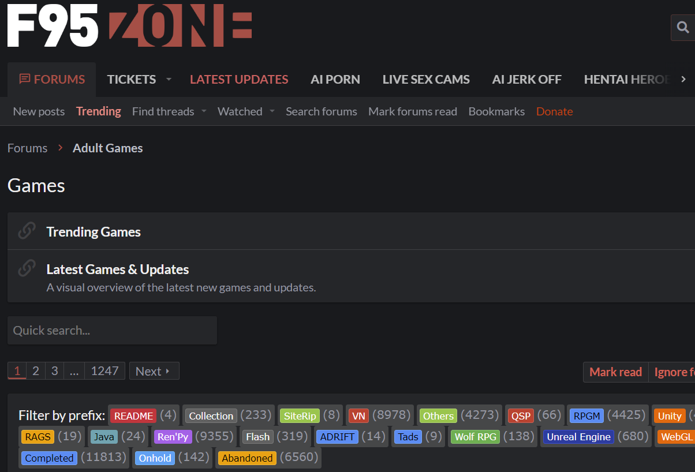This screenshot has width=695, height=472.
Task: Filter by Wolf RPG prefix tag
Action: coord(476,437)
